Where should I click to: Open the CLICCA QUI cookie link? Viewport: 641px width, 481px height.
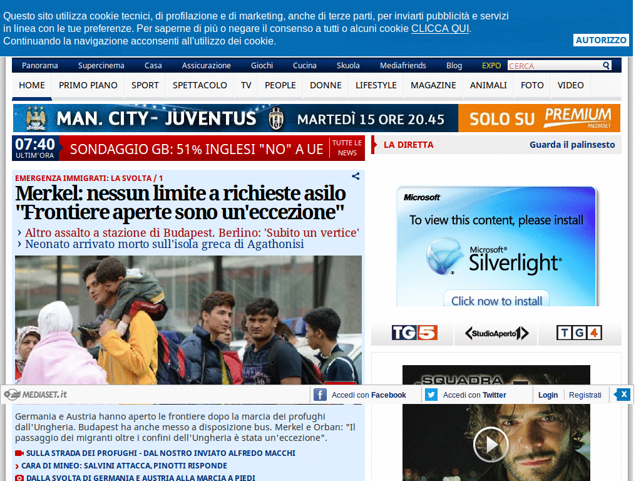click(440, 29)
